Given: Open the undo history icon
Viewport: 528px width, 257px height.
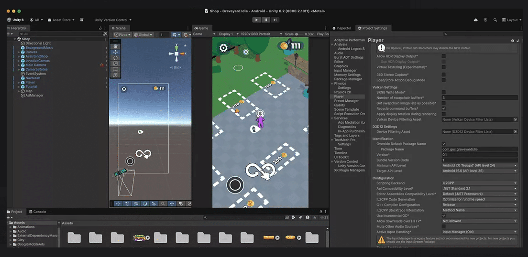Looking at the screenshot, I should pyautogui.click(x=485, y=20).
